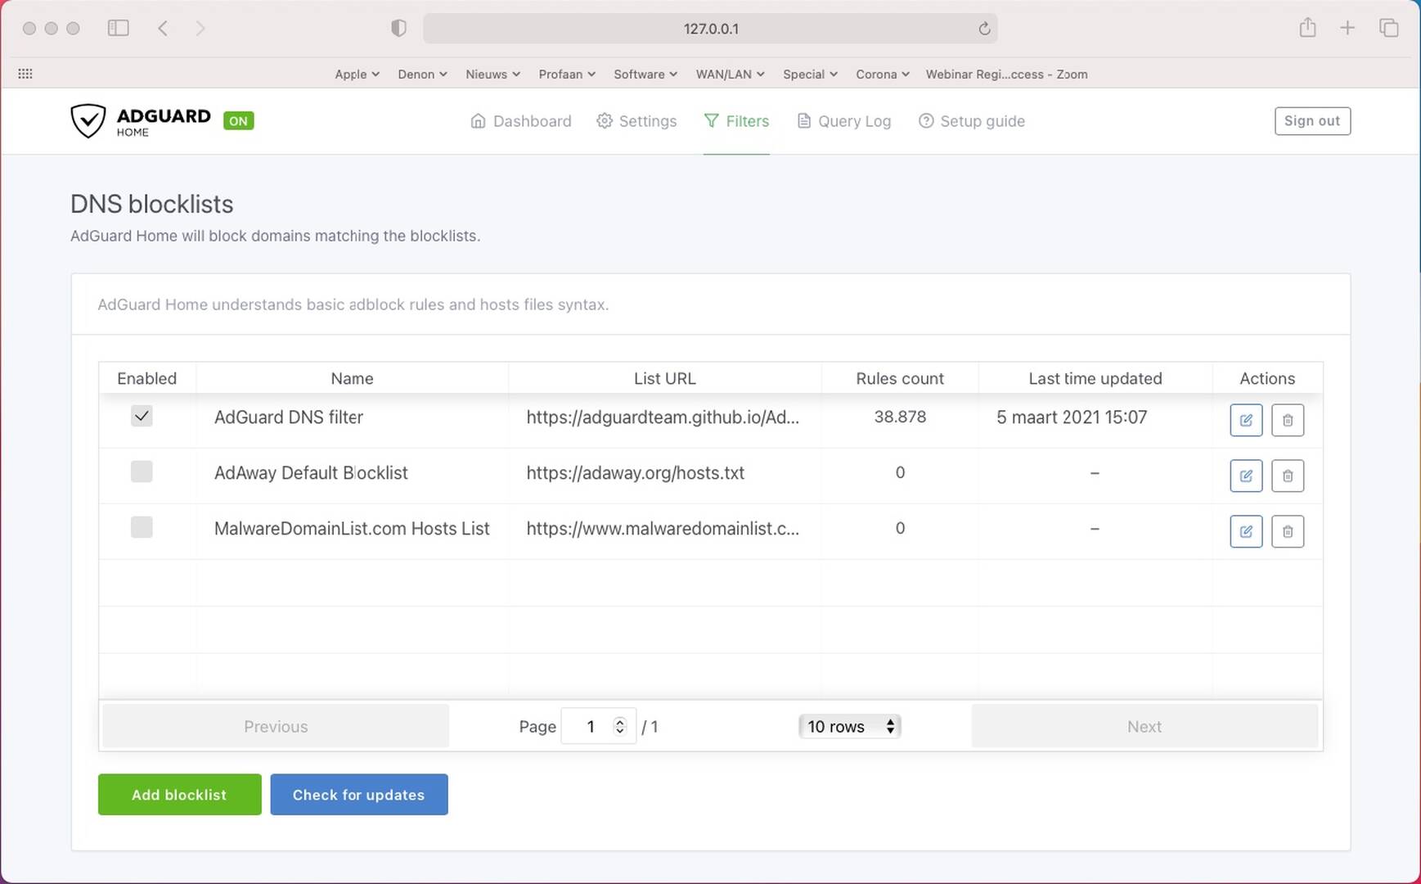The image size is (1421, 884).
Task: Click the ON protection status badge
Action: click(238, 121)
